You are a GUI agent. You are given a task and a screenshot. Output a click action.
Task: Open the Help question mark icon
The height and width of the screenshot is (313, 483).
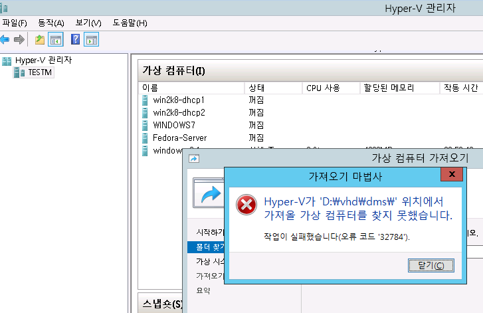click(x=76, y=39)
